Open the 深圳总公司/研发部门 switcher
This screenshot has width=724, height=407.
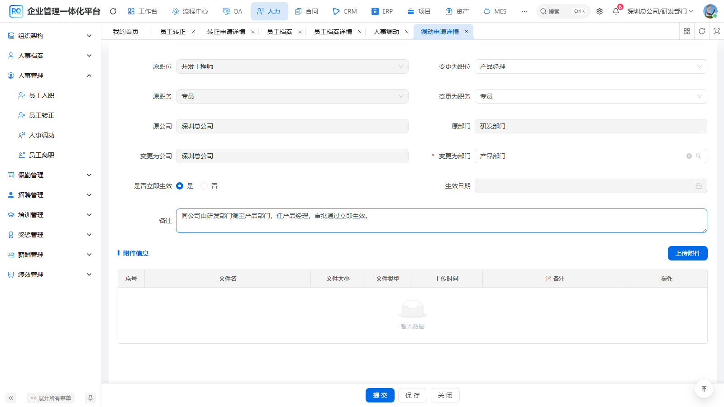point(660,11)
